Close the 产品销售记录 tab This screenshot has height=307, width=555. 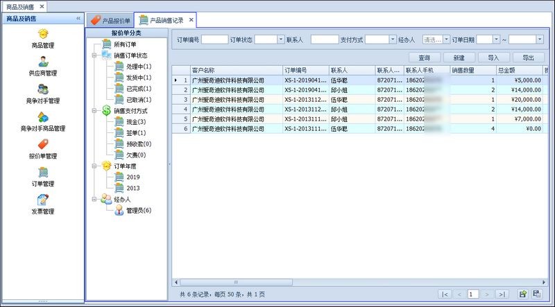(191, 20)
